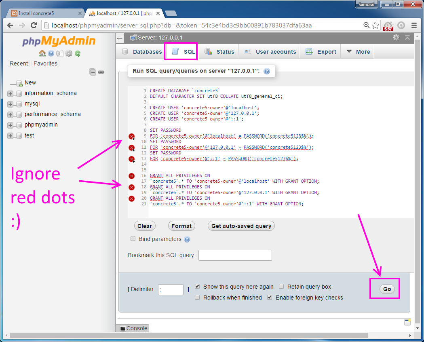Image resolution: width=424 pixels, height=342 pixels.
Task: Click error marker on line 18
Action: 132,187
